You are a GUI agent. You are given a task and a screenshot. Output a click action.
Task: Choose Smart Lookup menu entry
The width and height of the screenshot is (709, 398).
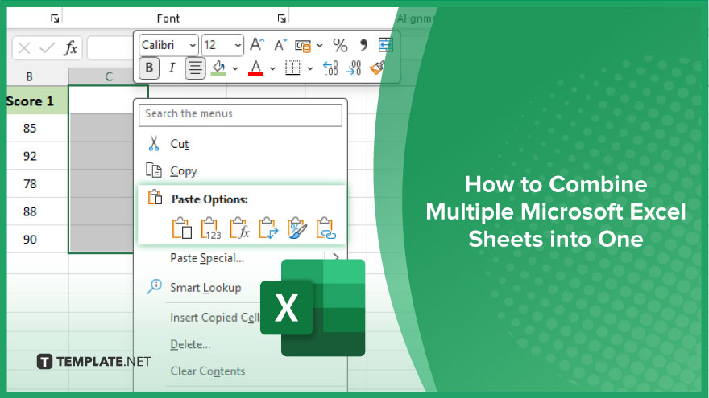tap(205, 288)
